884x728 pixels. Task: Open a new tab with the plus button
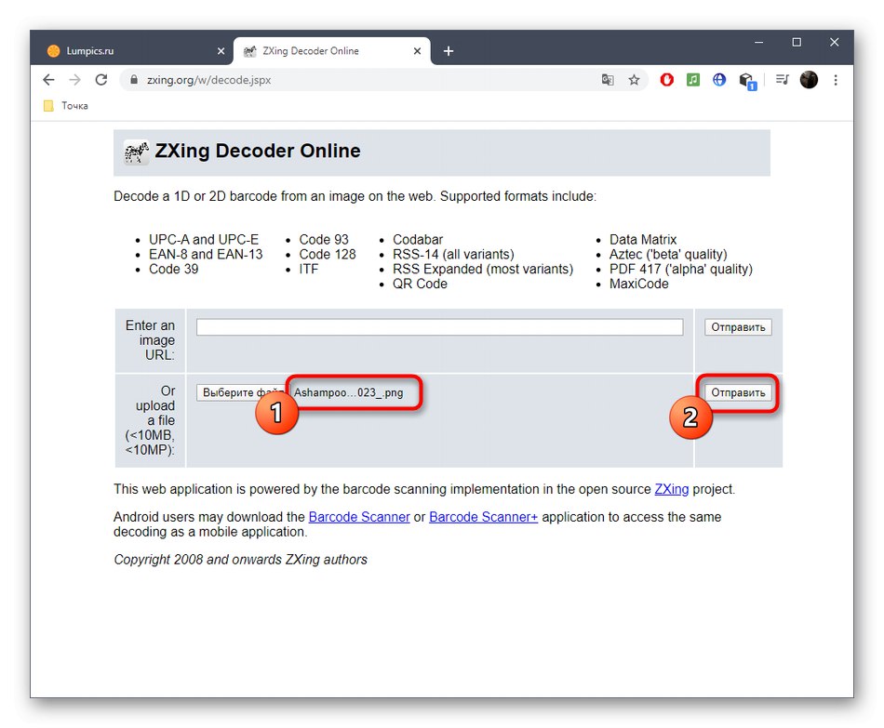point(449,51)
